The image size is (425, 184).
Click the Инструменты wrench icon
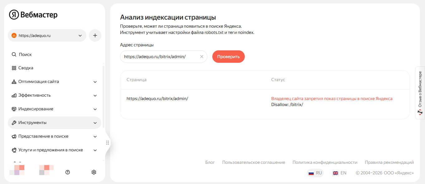tap(14, 123)
